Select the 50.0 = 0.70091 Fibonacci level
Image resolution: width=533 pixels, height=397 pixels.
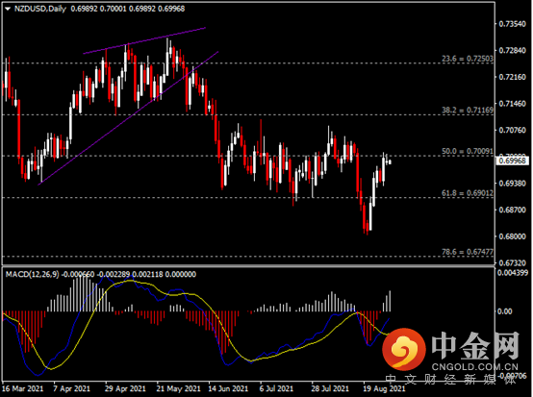click(468, 151)
